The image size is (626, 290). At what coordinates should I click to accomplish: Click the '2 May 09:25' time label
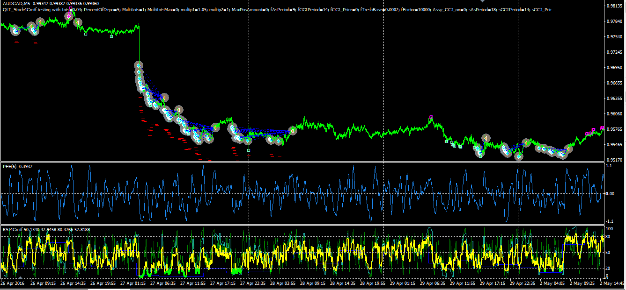click(x=582, y=283)
